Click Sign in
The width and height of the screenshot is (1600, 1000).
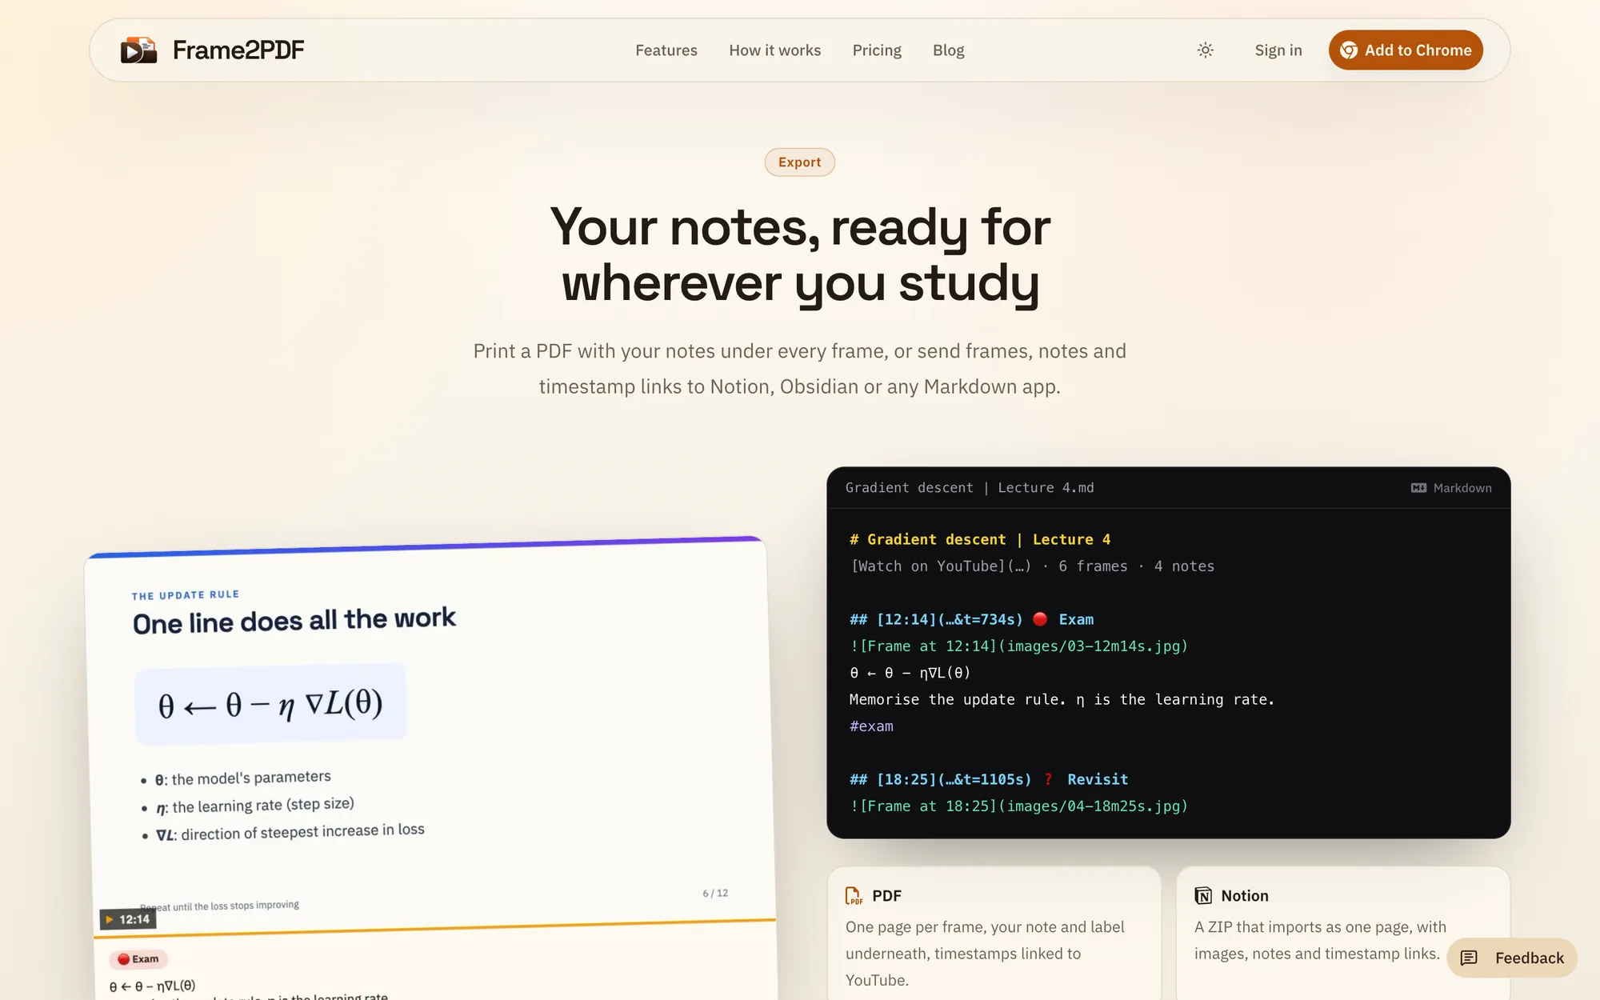pos(1278,50)
